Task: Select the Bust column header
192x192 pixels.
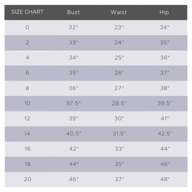Action: (74, 12)
